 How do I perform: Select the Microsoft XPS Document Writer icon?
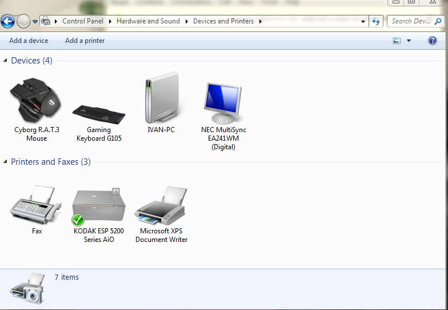point(161,206)
